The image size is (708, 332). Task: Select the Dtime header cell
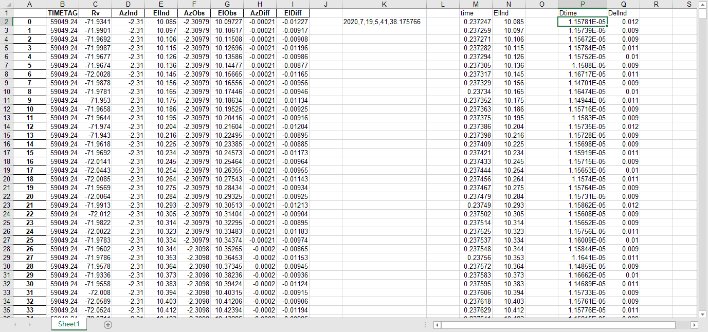[x=582, y=13]
